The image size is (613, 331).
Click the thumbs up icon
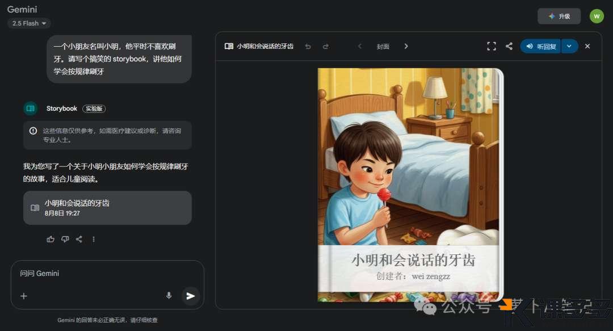point(51,239)
